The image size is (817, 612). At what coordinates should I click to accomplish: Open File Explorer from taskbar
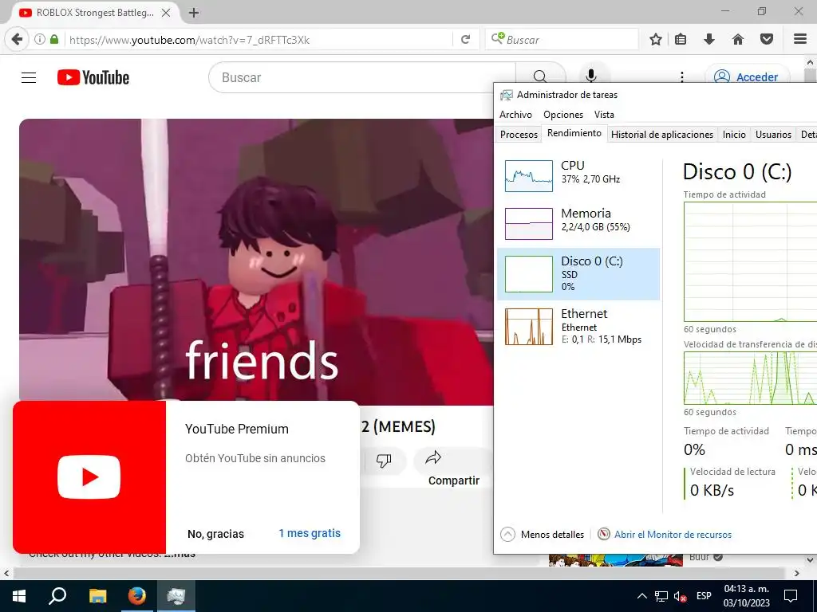click(97, 596)
